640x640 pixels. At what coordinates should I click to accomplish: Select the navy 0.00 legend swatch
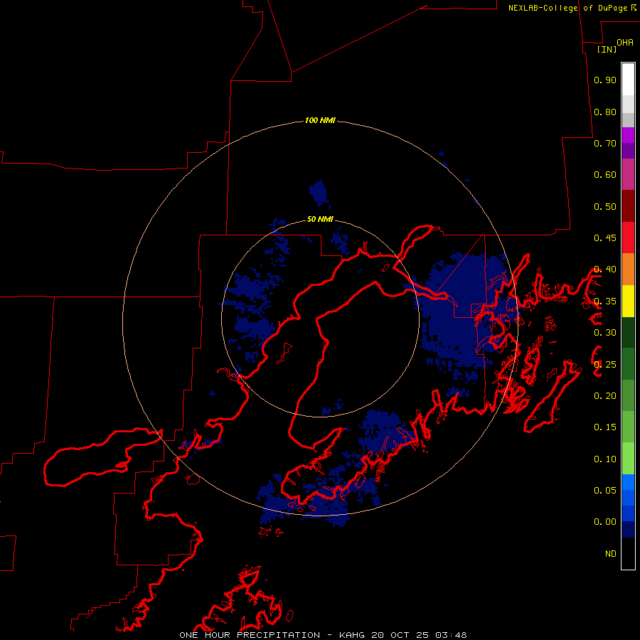tap(628, 530)
